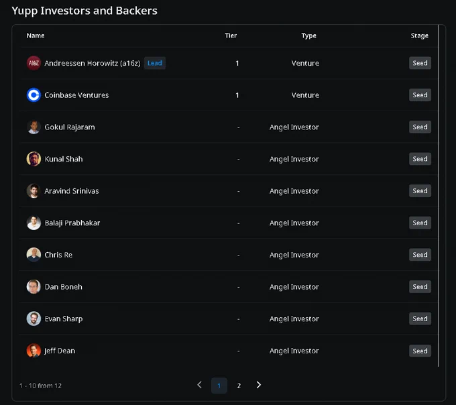The width and height of the screenshot is (456, 405).
Task: Click Seed tag in Chris Re row
Action: pyautogui.click(x=420, y=255)
